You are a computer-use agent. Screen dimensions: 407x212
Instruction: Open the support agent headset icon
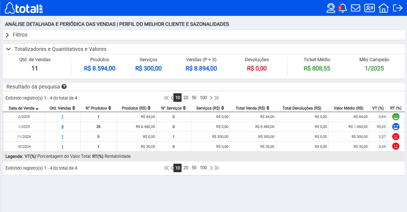pyautogui.click(x=331, y=8)
